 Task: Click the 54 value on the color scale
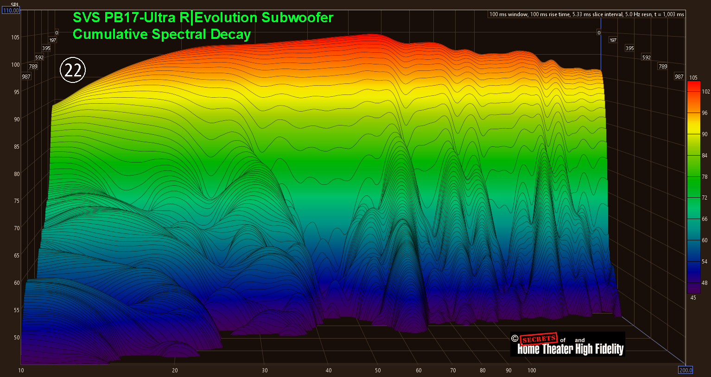click(705, 262)
